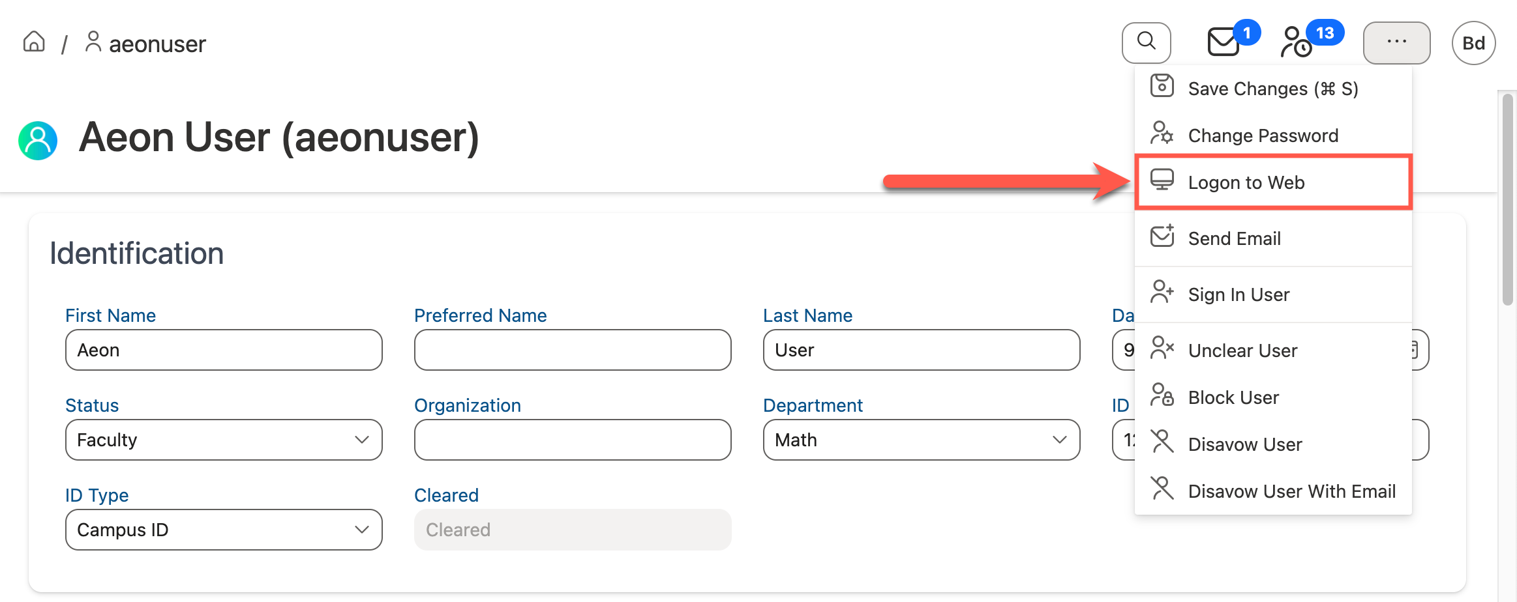The height and width of the screenshot is (602, 1517).
Task: Click the First Name input containing Aeon
Action: tap(223, 350)
